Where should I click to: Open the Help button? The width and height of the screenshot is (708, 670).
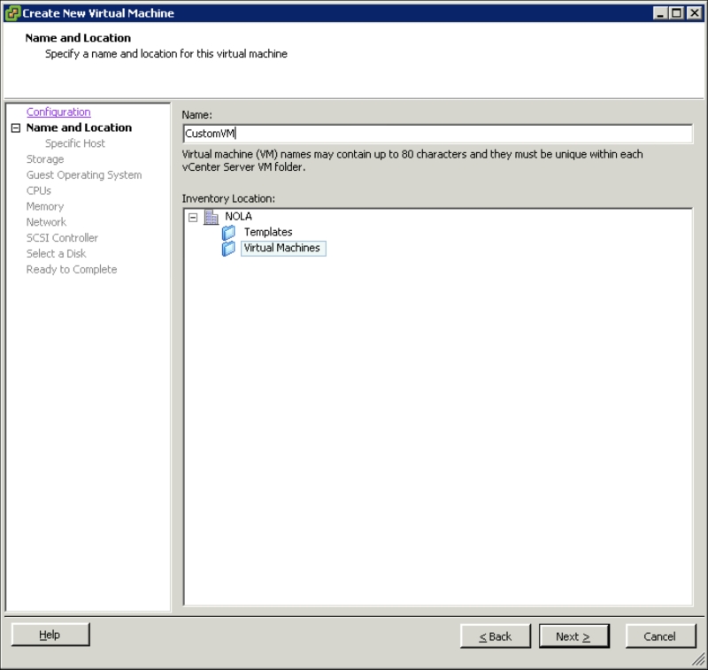tap(50, 635)
